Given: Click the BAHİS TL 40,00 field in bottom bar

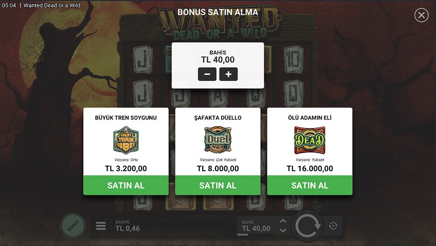Looking at the screenshot, I should [x=256, y=226].
